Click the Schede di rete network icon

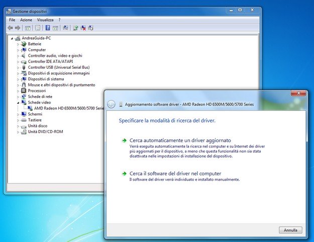pos(24,96)
